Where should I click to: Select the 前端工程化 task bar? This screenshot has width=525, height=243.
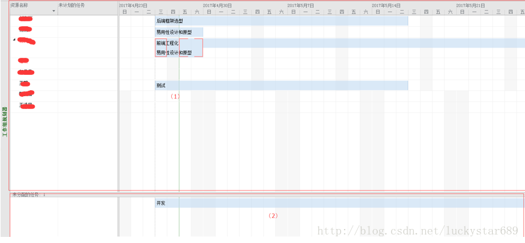click(x=340, y=43)
